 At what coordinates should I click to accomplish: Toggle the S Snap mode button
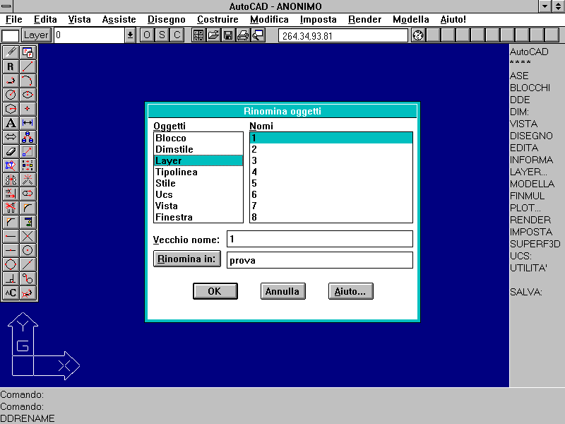tap(162, 35)
